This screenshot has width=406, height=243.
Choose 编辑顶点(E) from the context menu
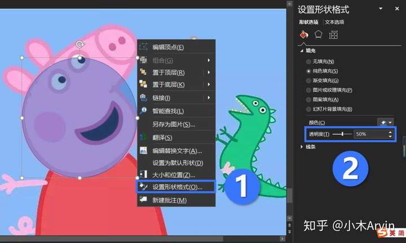[176, 47]
